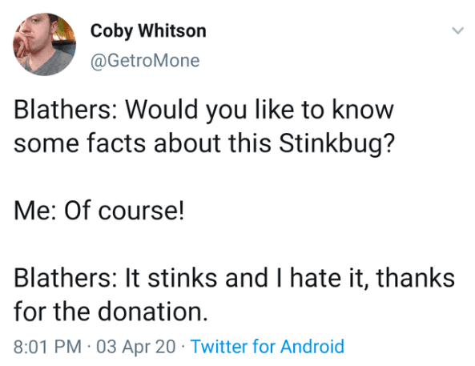The image size is (475, 366).
Task: Click the first 'Blathers: Would you like' line
Action: [204, 110]
